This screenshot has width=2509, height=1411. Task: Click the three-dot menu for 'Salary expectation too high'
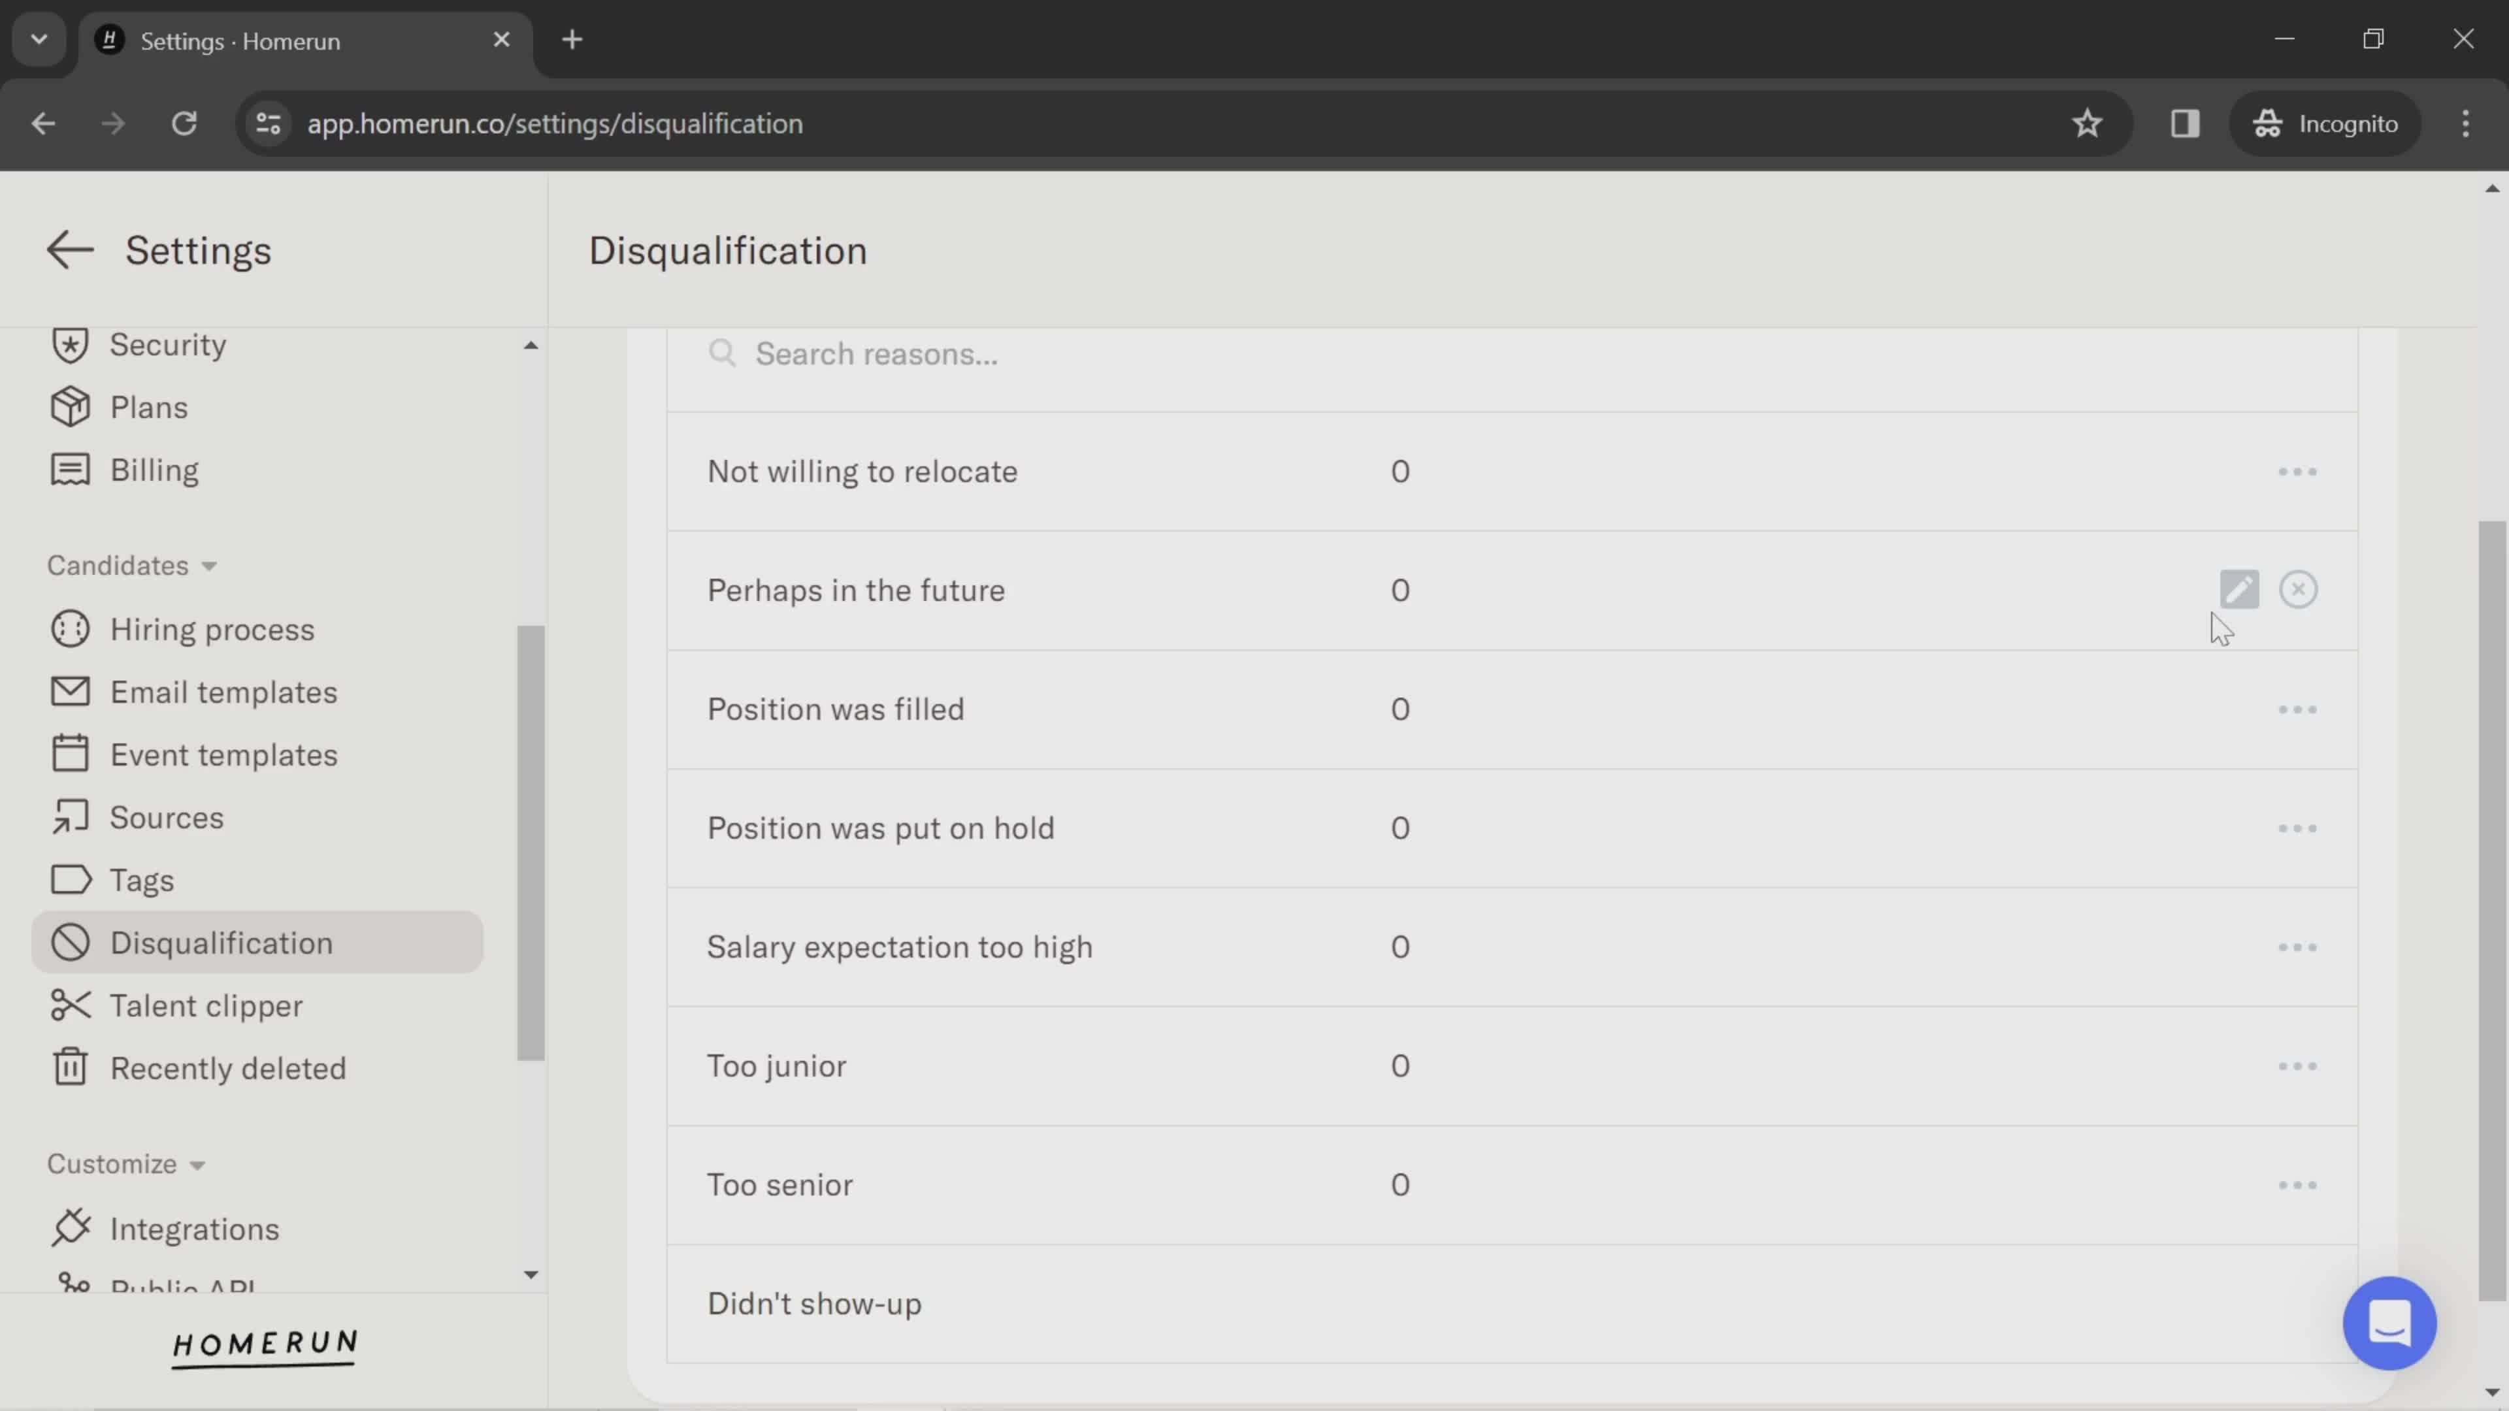click(2299, 946)
